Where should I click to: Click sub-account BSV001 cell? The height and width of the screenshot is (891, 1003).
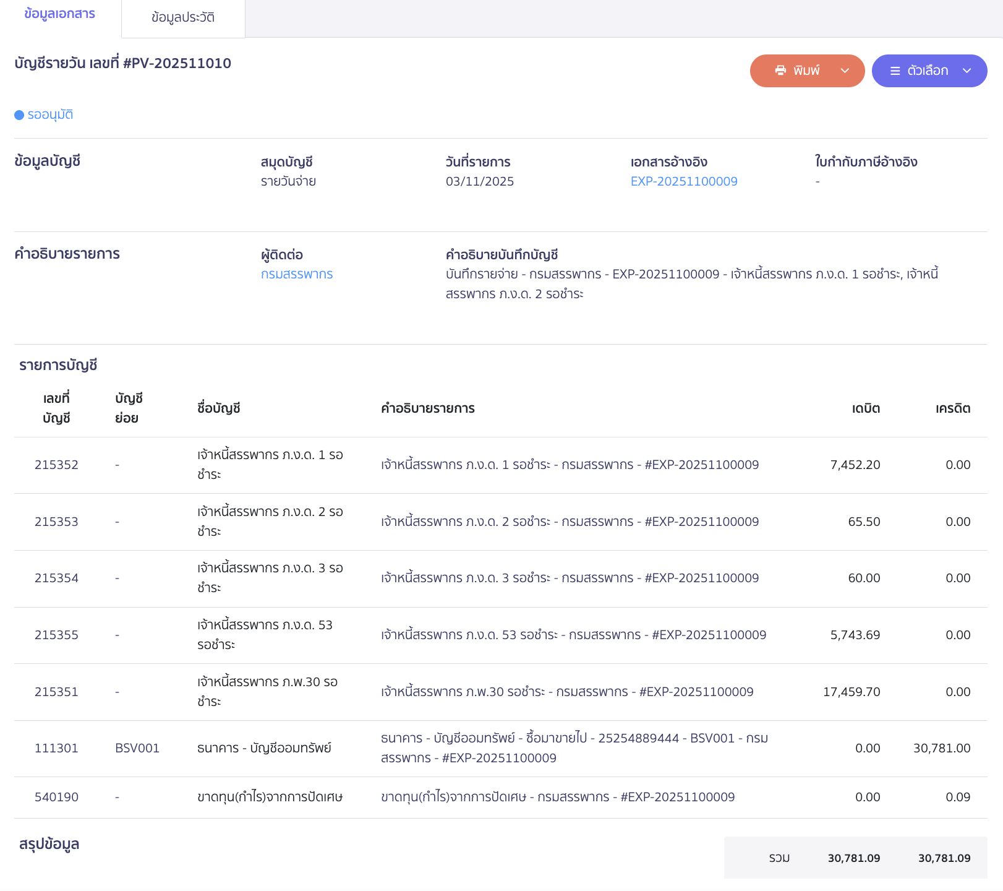pyautogui.click(x=137, y=748)
